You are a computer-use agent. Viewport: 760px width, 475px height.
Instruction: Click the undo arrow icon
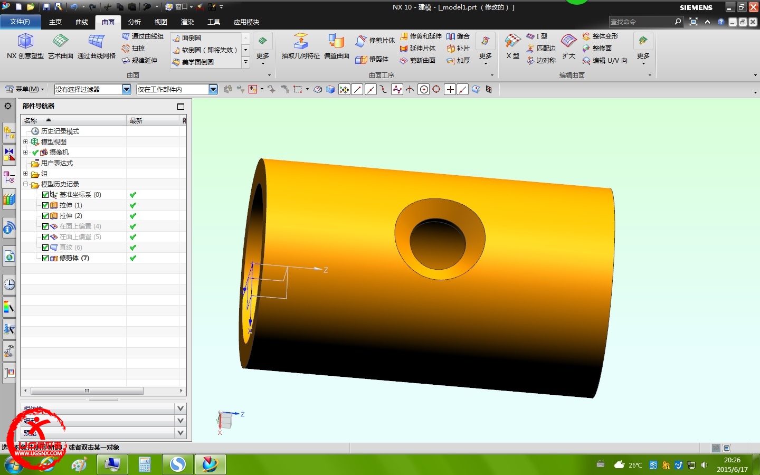click(74, 7)
